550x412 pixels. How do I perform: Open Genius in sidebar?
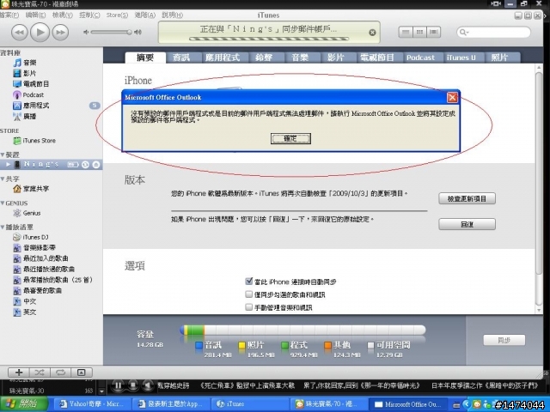tap(27, 213)
